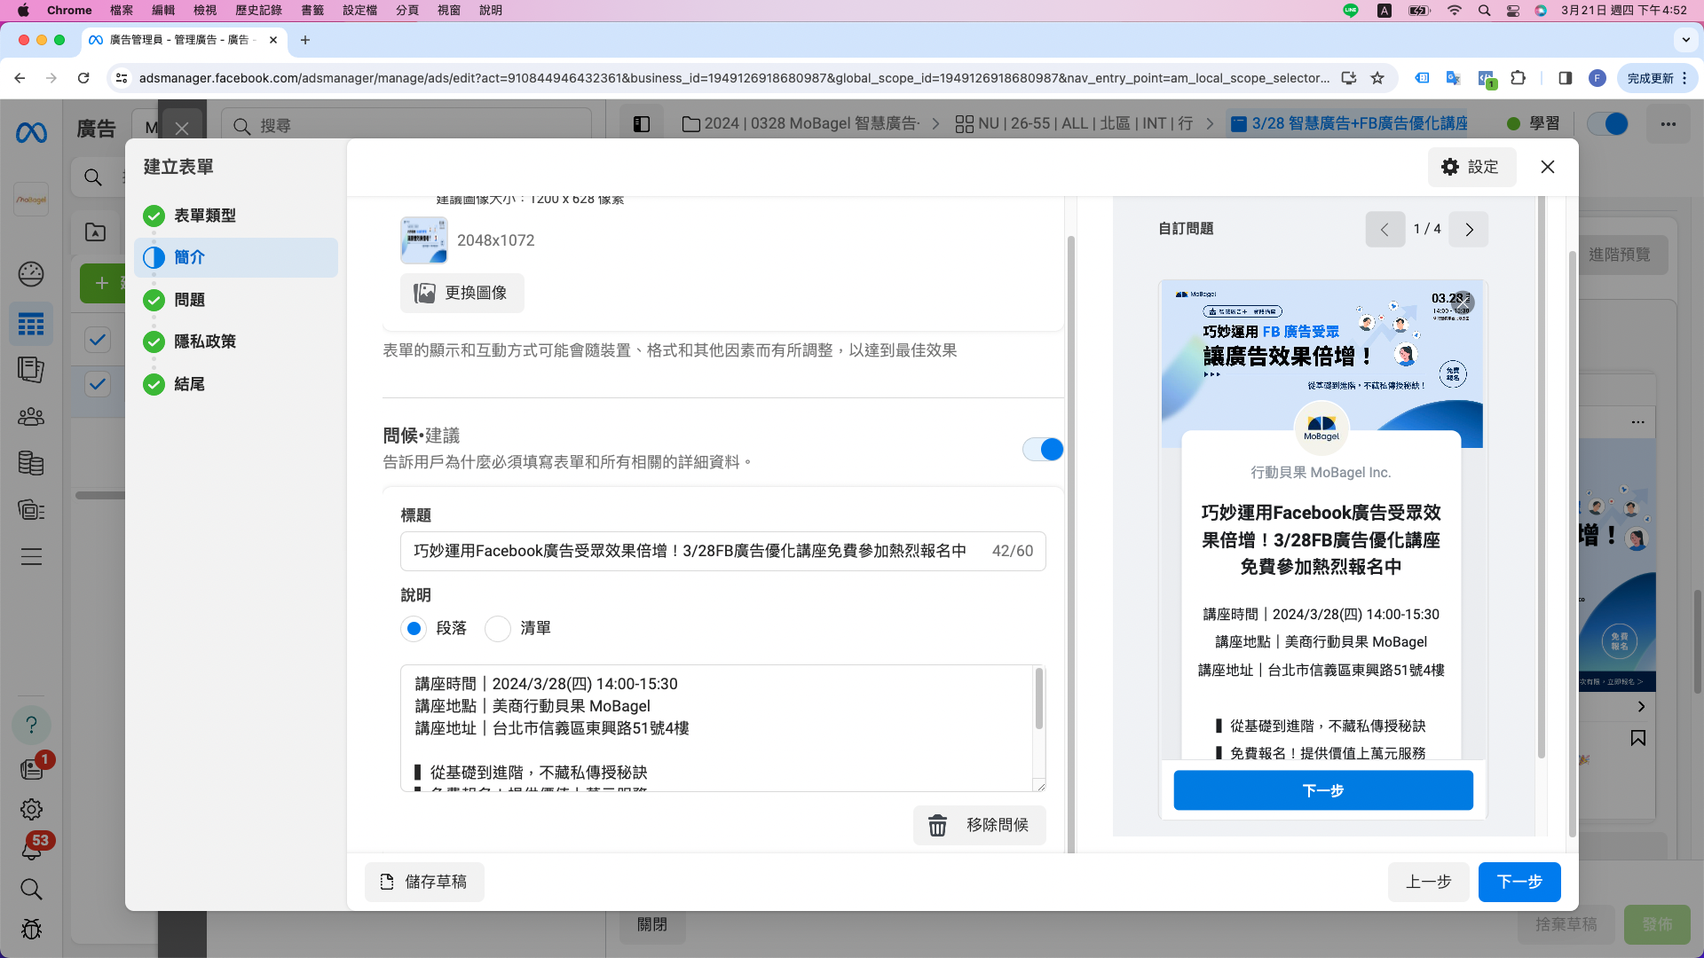1704x958 pixels.
Task: Click the 搜尋 search field in background
Action: pyautogui.click(x=406, y=126)
